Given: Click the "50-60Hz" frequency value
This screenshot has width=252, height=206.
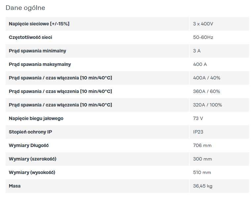Looking at the screenshot, I should [x=203, y=37].
